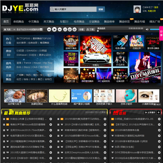The image size is (163, 163).
Task: Open the 舞曲专辑 nav tab
Action: tap(139, 22)
